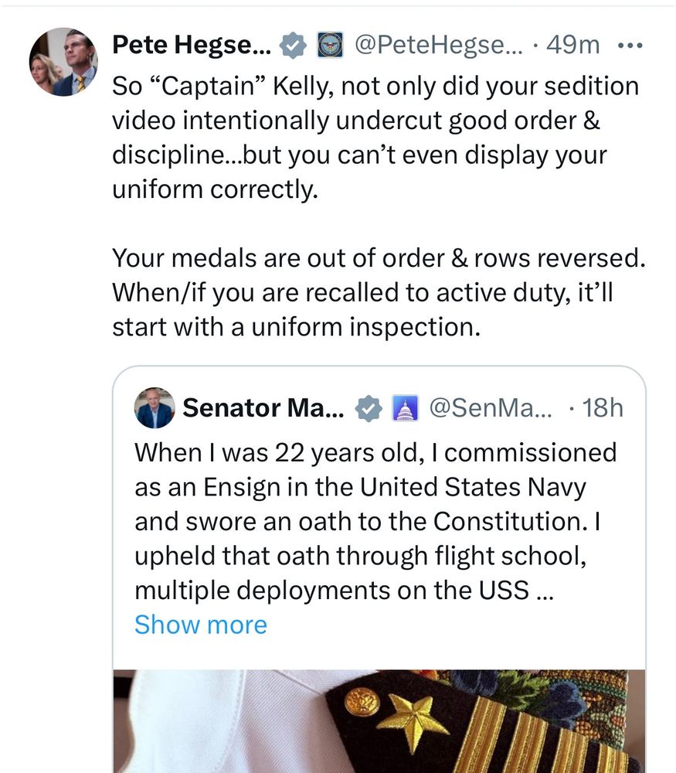The width and height of the screenshot is (676, 773).
Task: Open Pete Hegseth's profile avatar photo
Action: coord(64,63)
